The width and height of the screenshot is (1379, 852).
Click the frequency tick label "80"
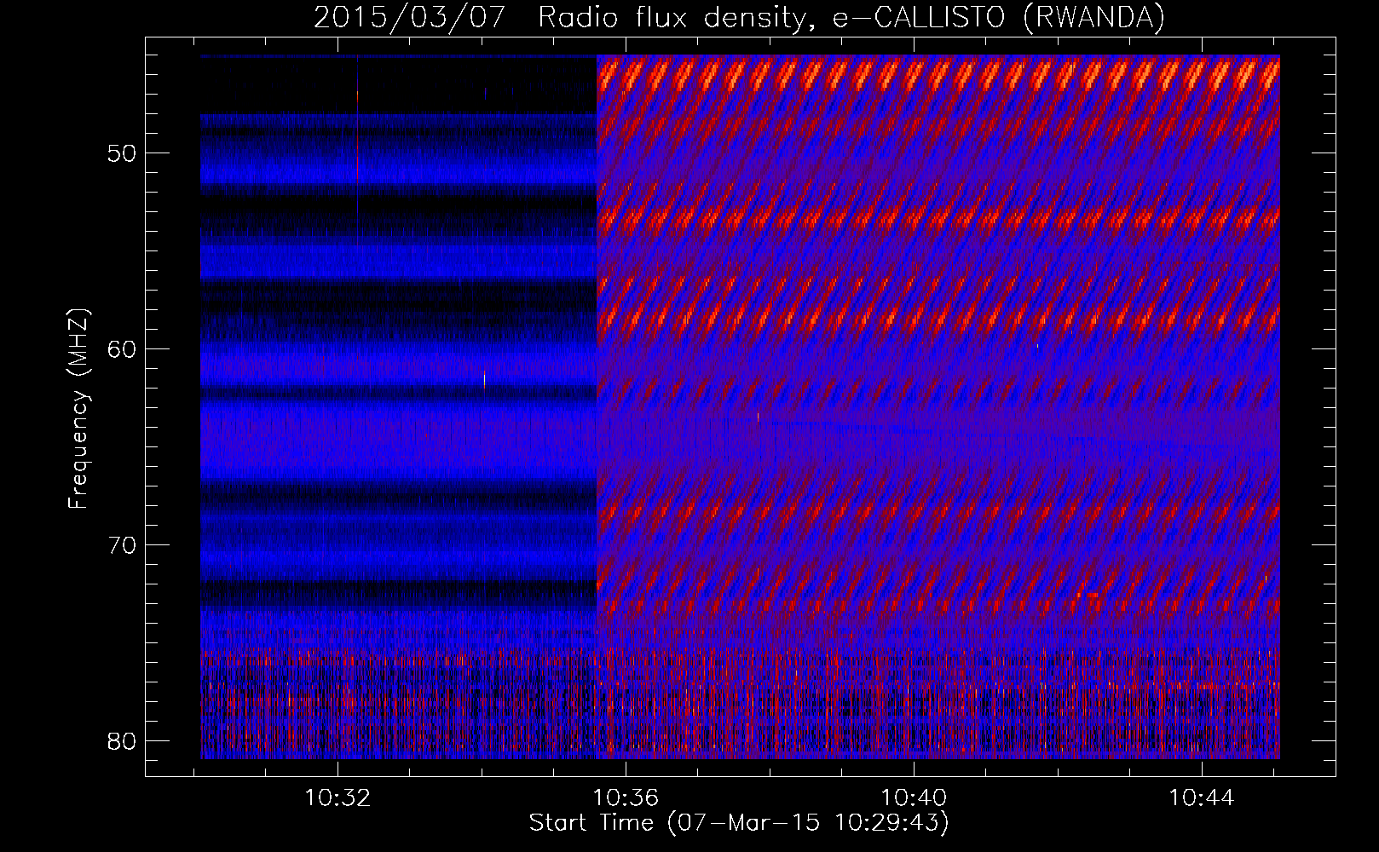pyautogui.click(x=122, y=741)
